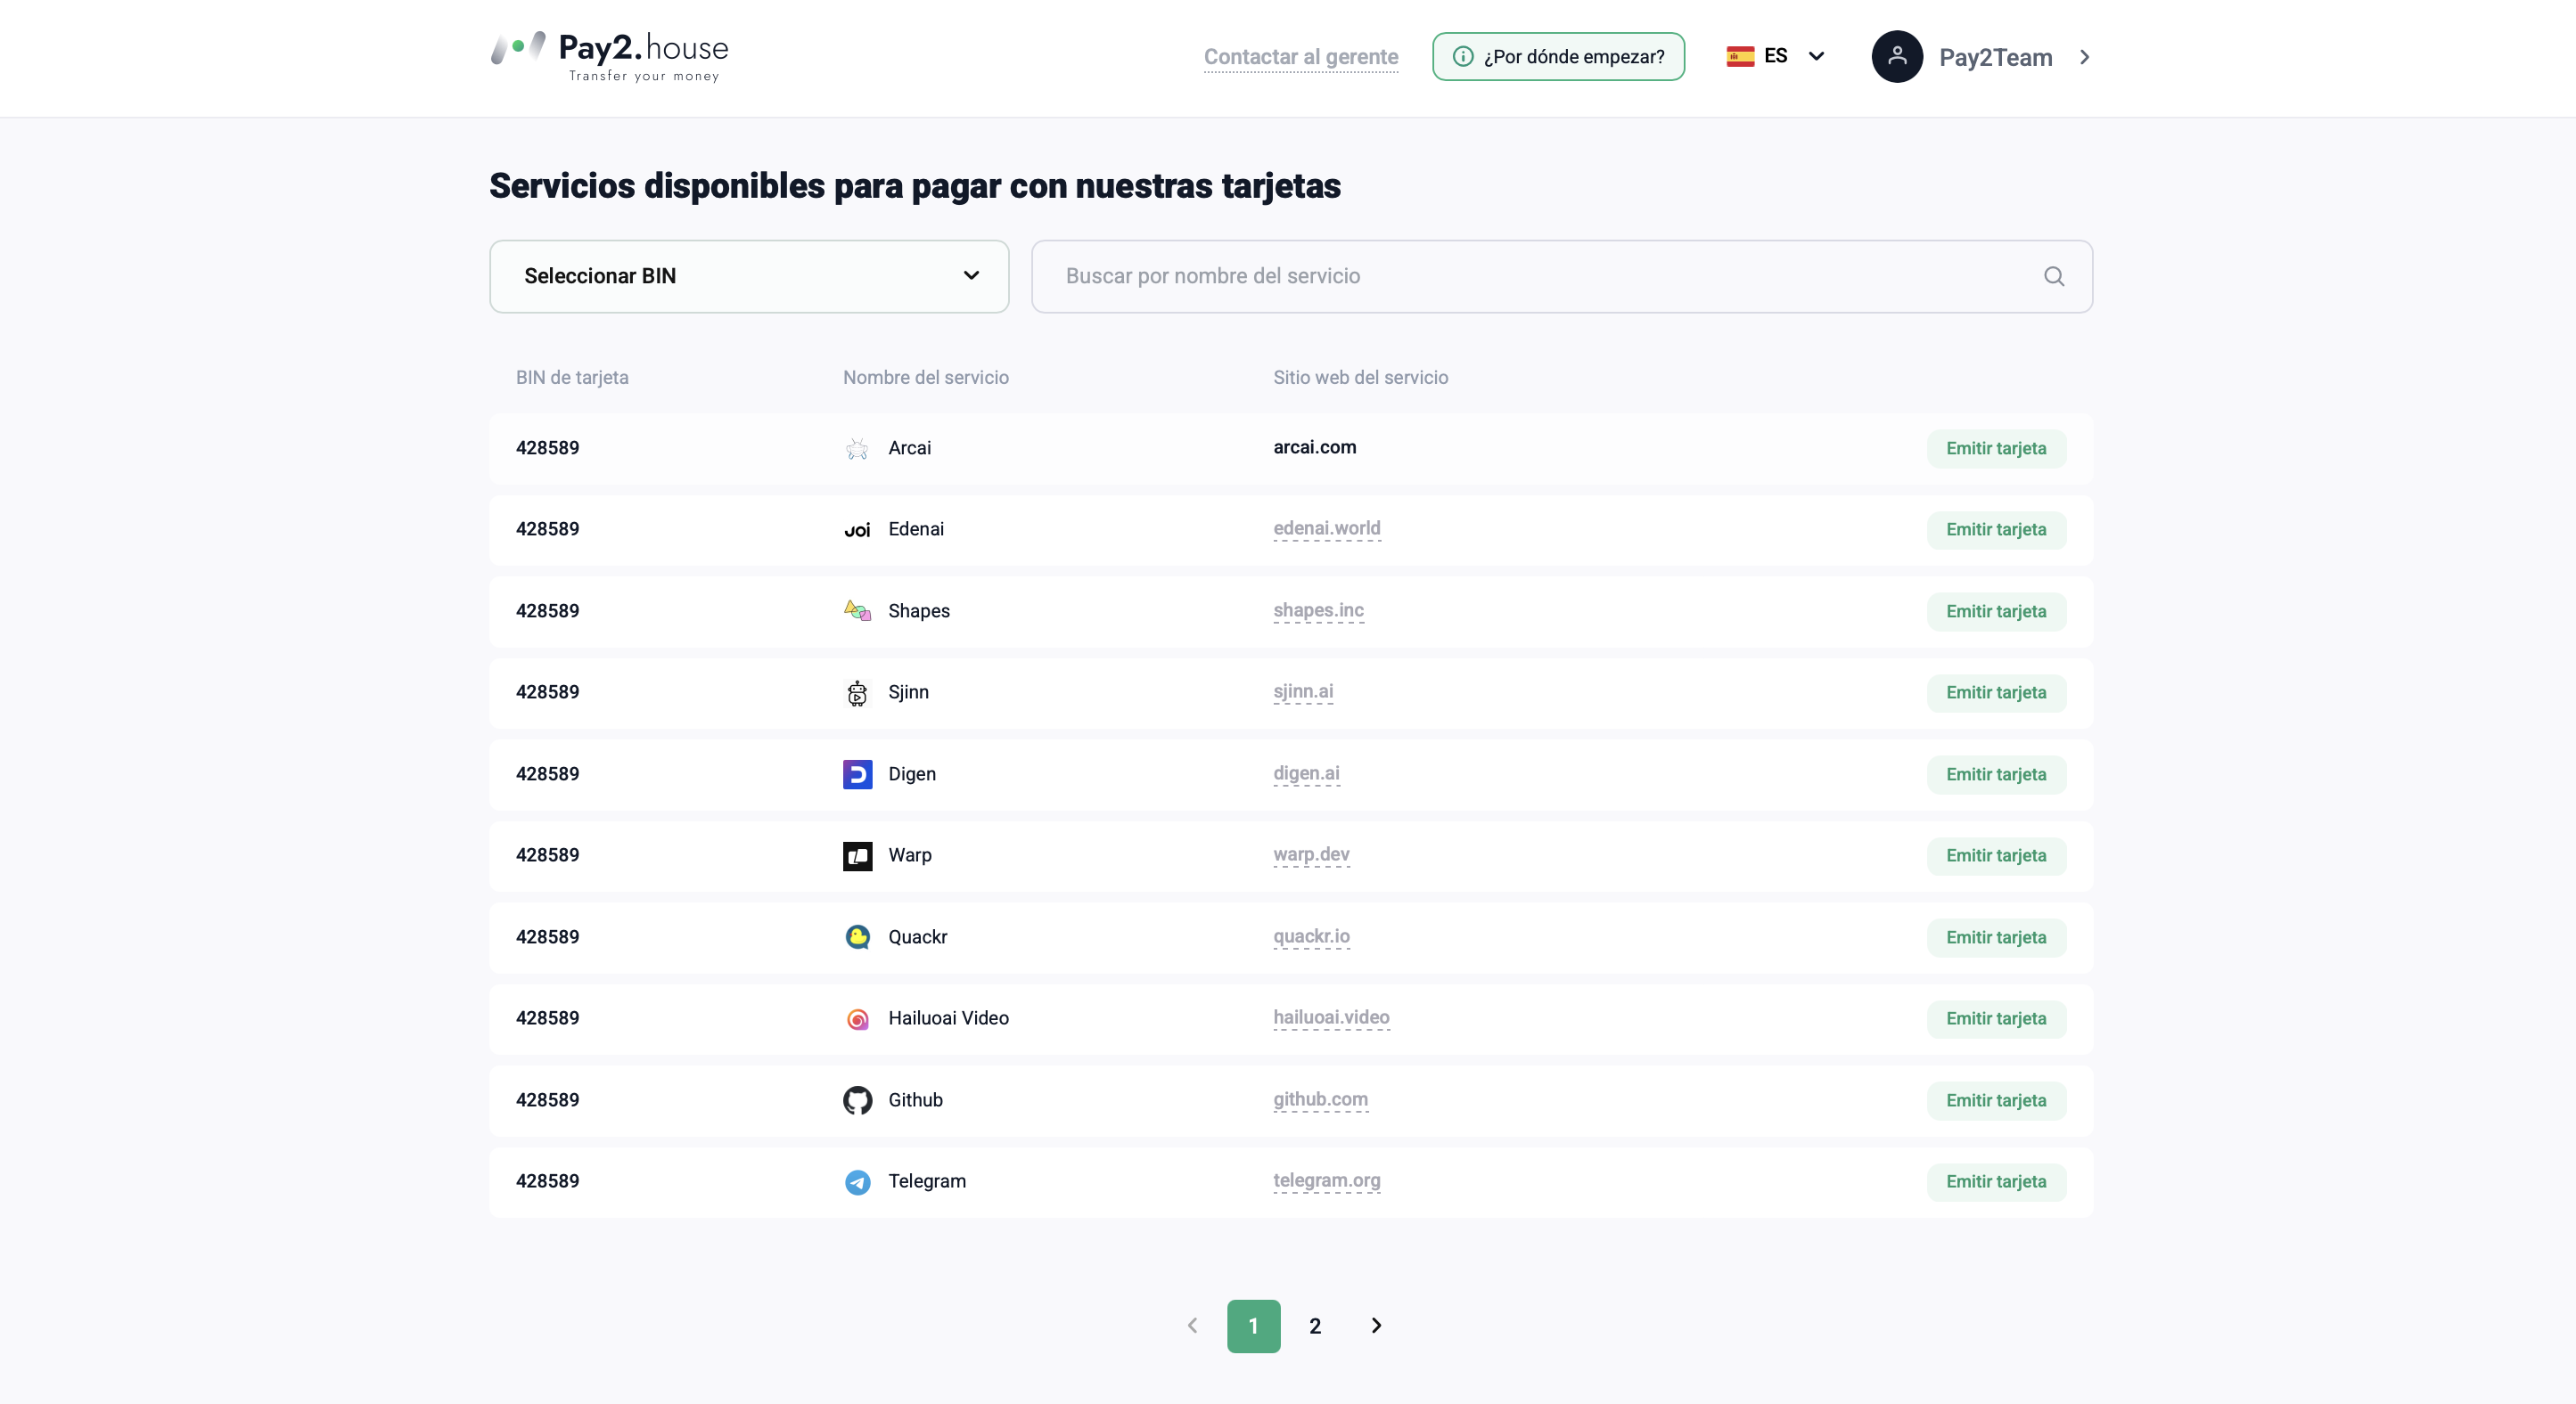This screenshot has width=2576, height=1404.
Task: Open the Seleccionar BIN dropdown
Action: tap(749, 277)
